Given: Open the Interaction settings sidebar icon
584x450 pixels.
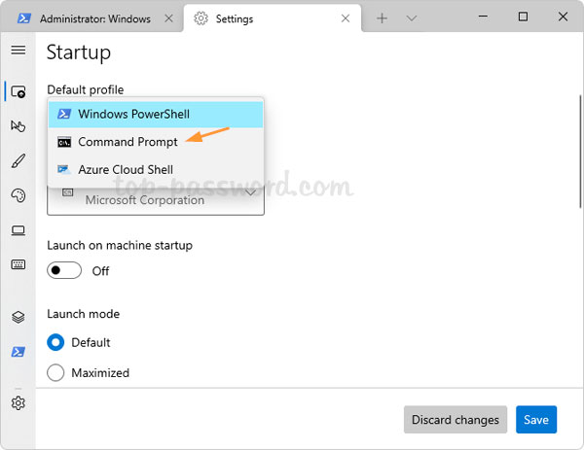Looking at the screenshot, I should (x=18, y=126).
